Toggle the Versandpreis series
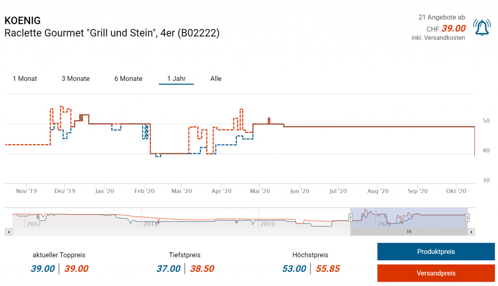The height and width of the screenshot is (286, 498). (436, 273)
